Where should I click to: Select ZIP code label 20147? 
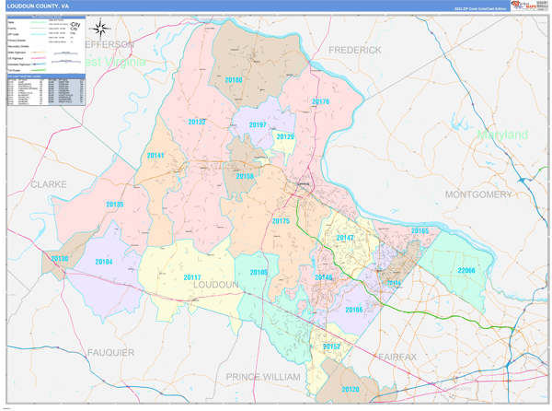[x=345, y=238]
